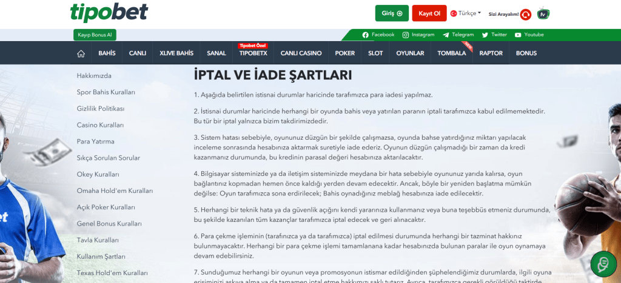Open the Twitter social link
Image resolution: width=621 pixels, height=283 pixels.
(x=495, y=35)
